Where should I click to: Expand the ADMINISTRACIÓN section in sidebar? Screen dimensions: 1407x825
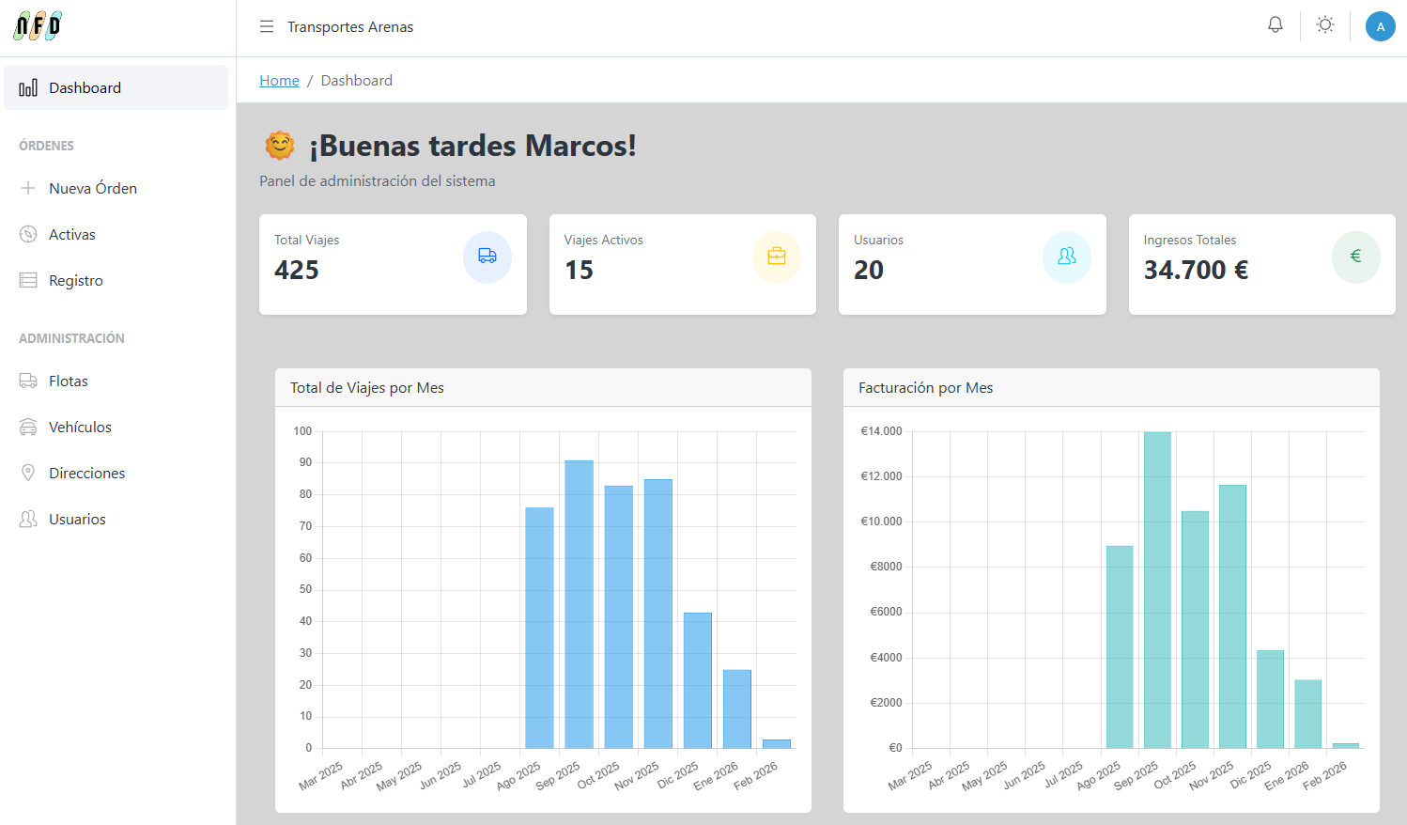point(71,337)
